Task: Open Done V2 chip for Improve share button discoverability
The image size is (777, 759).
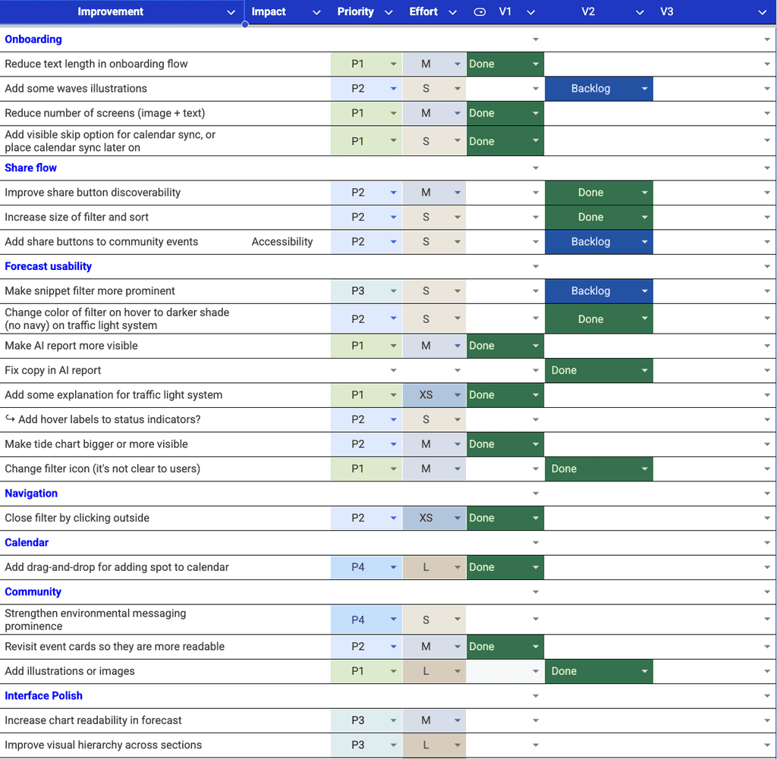Action: click(x=599, y=193)
